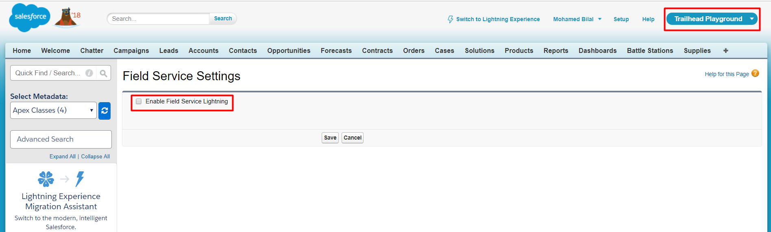
Task: Open the Opportunities tab
Action: click(289, 50)
